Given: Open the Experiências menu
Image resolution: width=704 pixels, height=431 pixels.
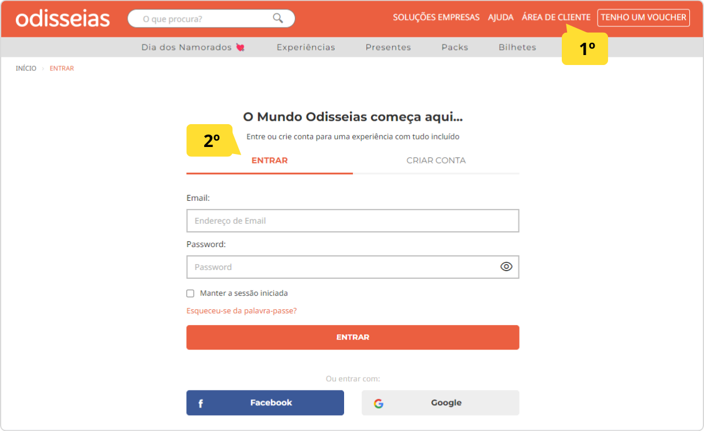Looking at the screenshot, I should (306, 47).
